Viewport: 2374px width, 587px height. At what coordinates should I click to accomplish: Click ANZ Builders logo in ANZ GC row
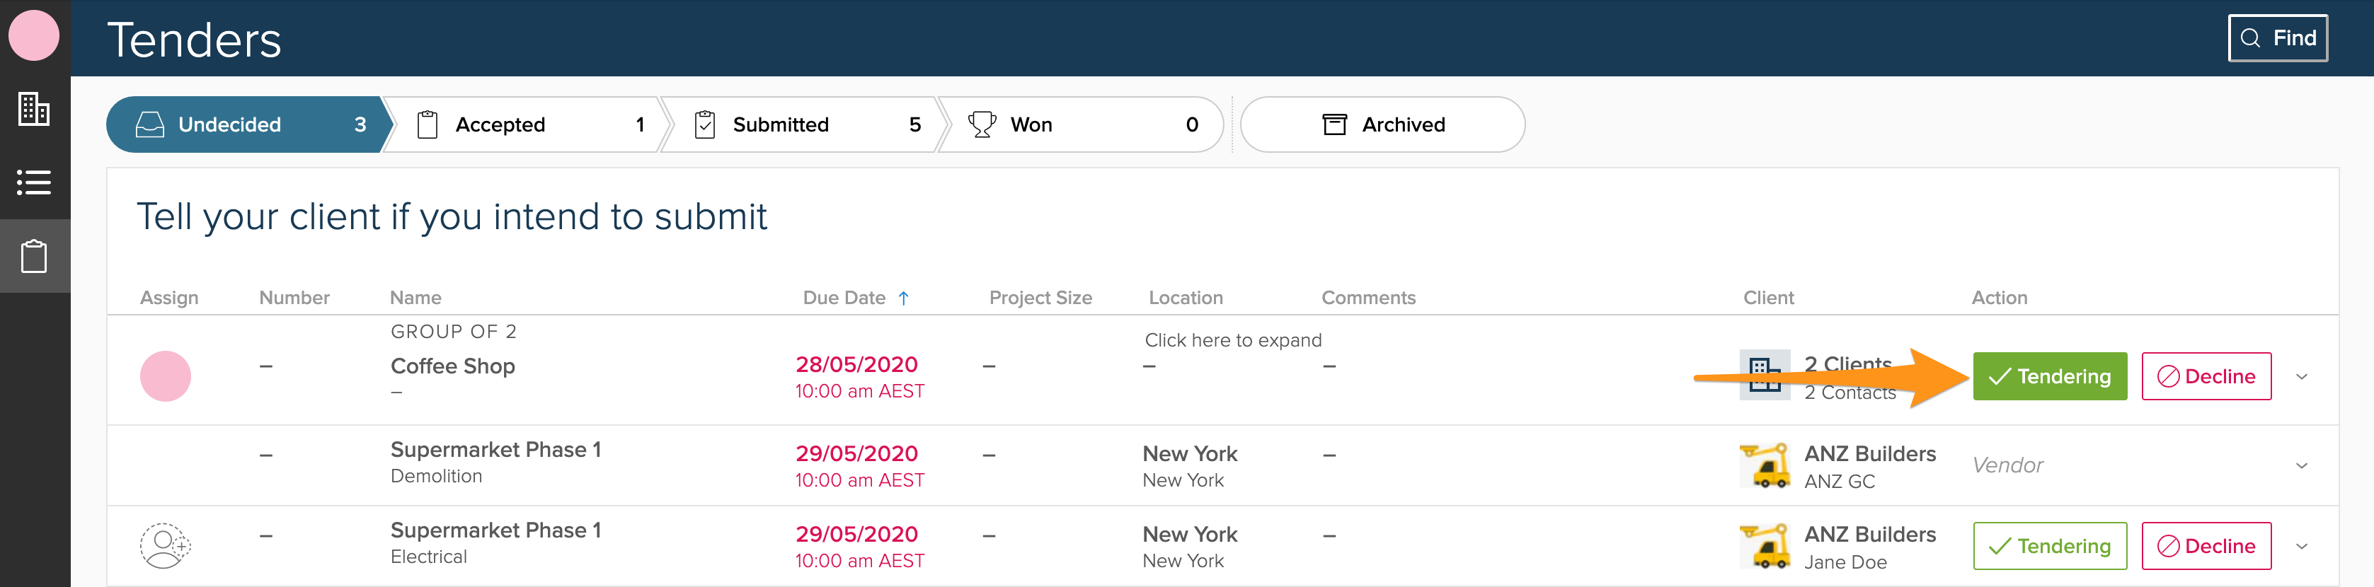tap(1765, 465)
